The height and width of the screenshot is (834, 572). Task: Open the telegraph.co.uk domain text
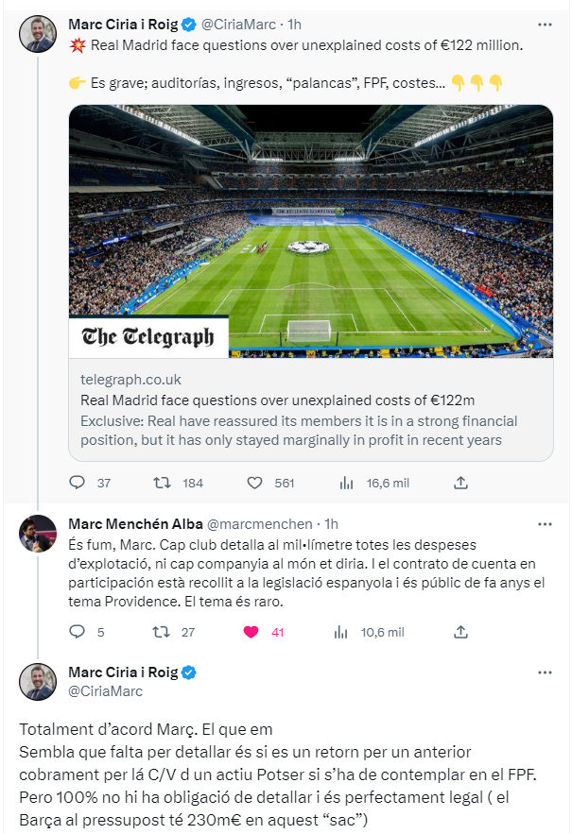[130, 380]
